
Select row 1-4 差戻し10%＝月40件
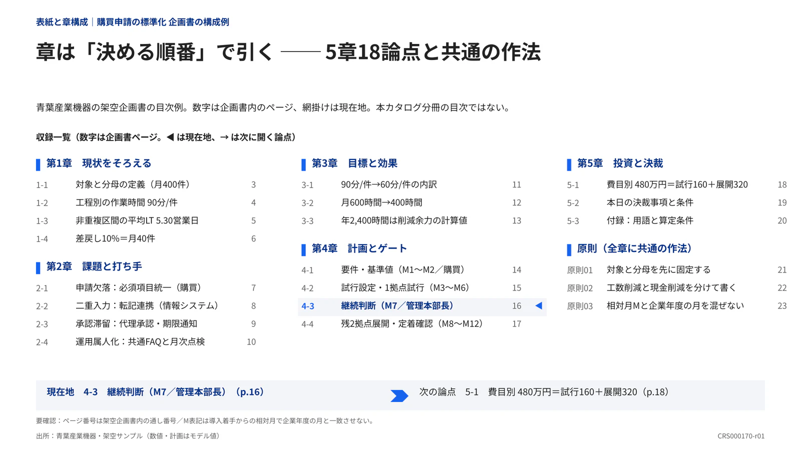coord(146,238)
